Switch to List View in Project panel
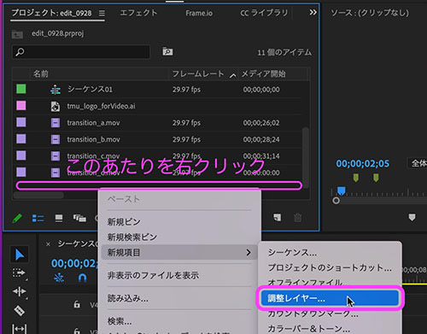427x334 pixels. click(x=38, y=219)
